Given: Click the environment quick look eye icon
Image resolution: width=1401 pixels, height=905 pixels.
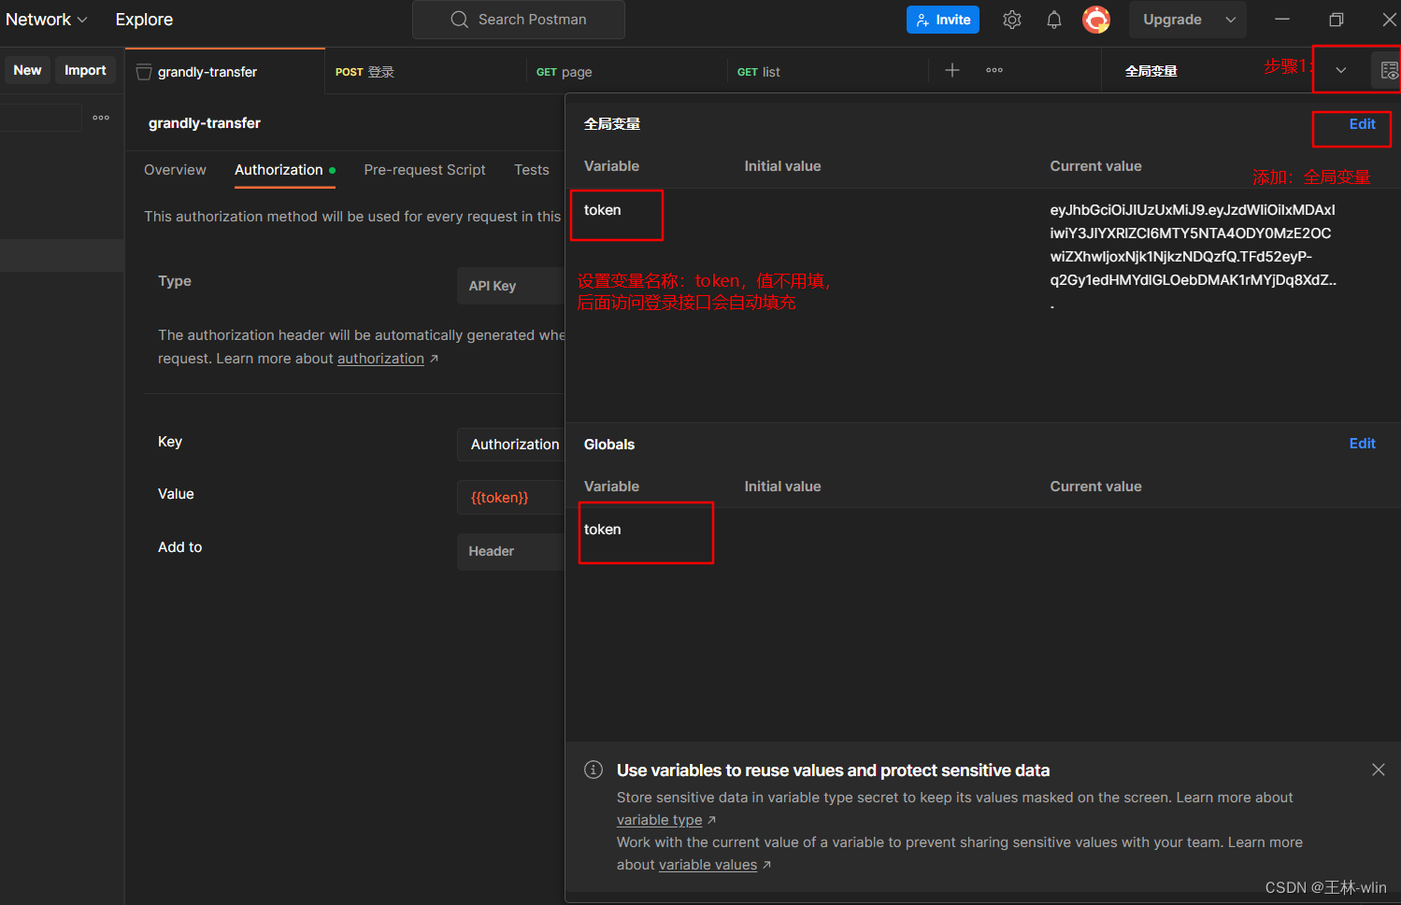Looking at the screenshot, I should [1389, 71].
